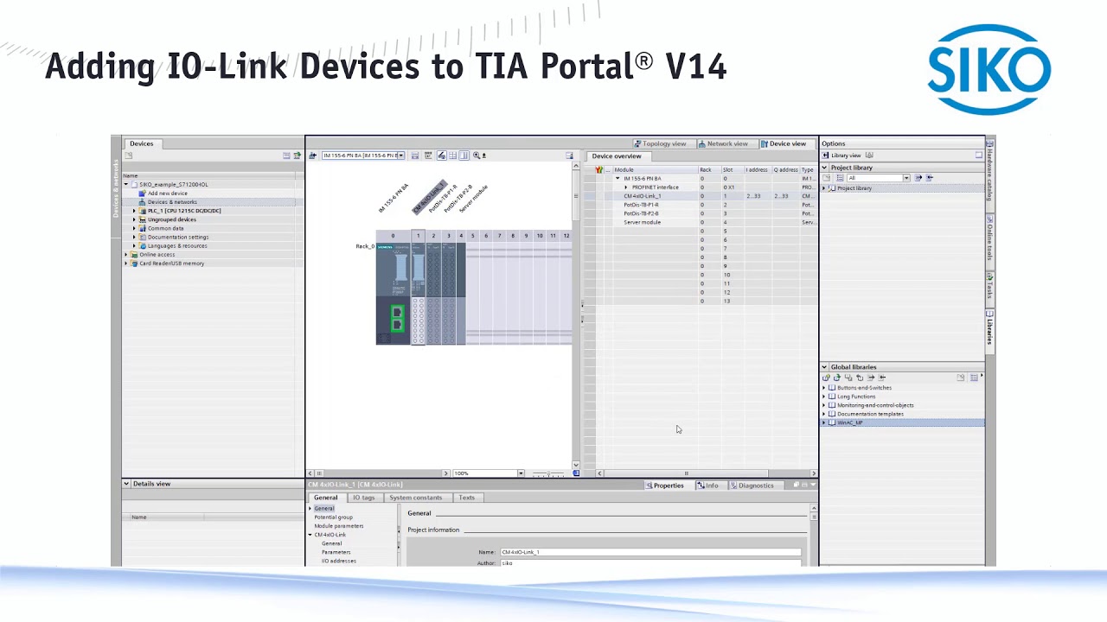Adjust the device view zoom slider

(x=549, y=473)
